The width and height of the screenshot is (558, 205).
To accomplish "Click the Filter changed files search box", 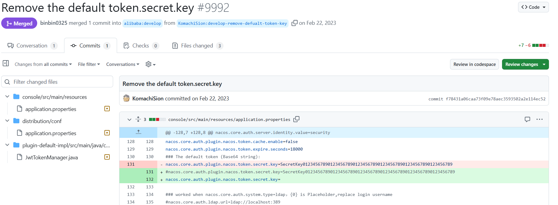I will click(x=57, y=82).
